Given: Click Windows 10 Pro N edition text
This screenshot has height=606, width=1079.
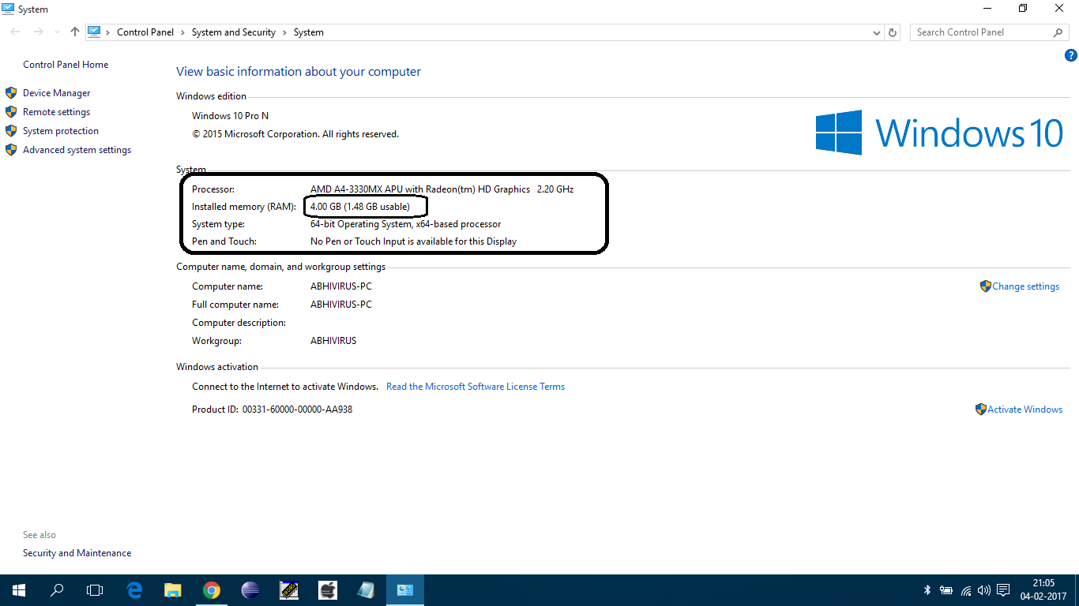Looking at the screenshot, I should click(x=231, y=116).
